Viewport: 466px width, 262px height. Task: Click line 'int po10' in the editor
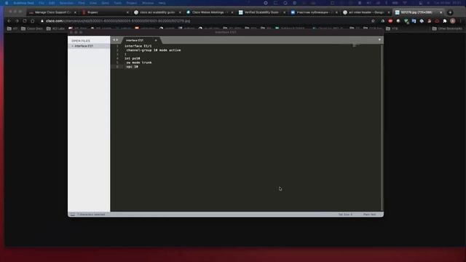[x=133, y=58]
